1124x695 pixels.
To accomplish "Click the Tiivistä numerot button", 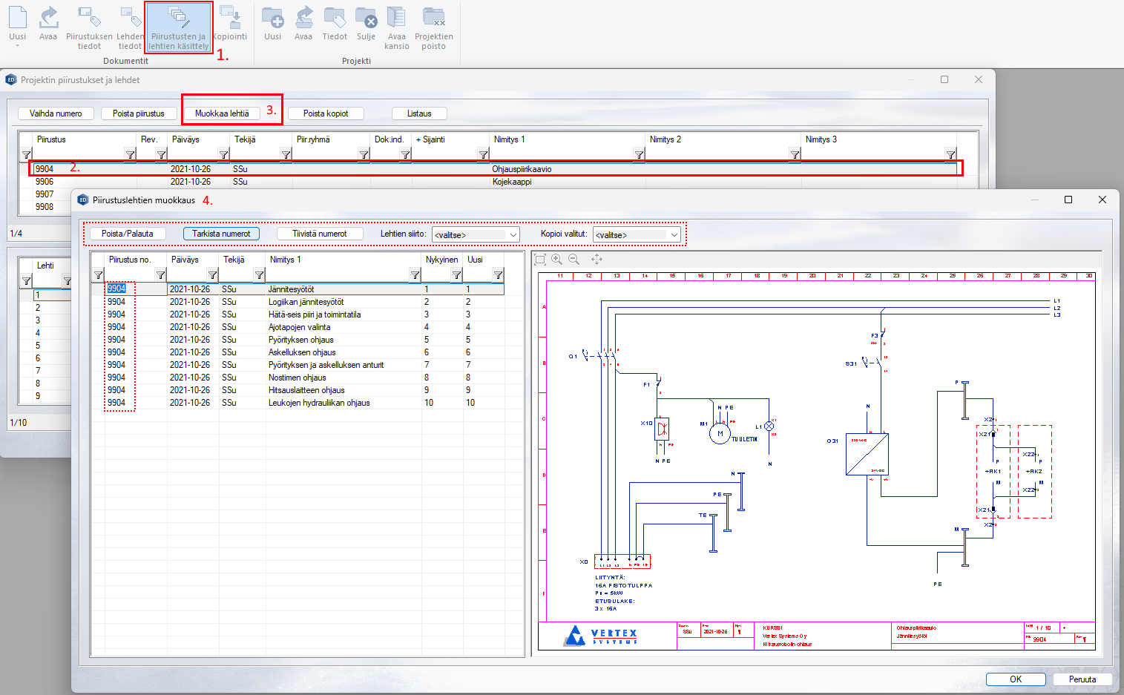I will pyautogui.click(x=319, y=234).
